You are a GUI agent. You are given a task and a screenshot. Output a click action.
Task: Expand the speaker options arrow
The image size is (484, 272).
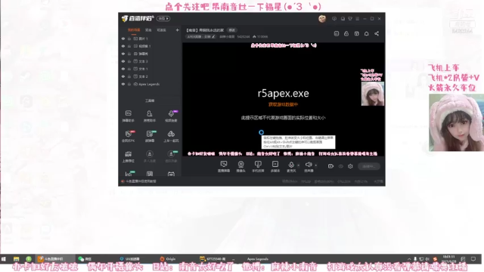pyautogui.click(x=316, y=165)
